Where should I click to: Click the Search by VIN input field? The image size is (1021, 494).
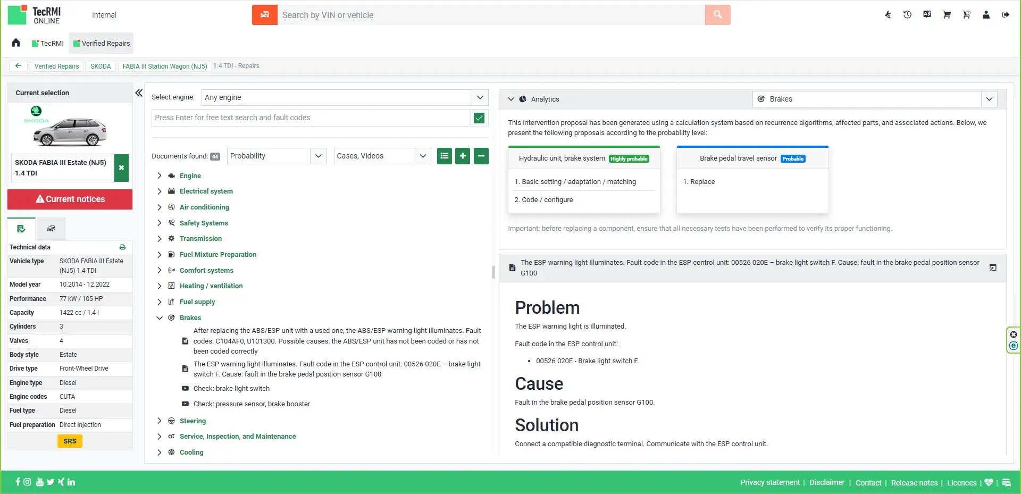point(491,15)
